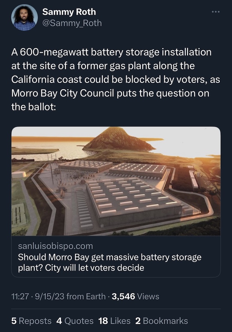This screenshot has width=232, height=332.
Task: Click the 11:27 post time
Action: (20, 297)
